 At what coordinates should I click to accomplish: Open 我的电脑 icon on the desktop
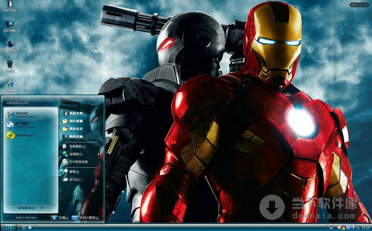(9, 27)
